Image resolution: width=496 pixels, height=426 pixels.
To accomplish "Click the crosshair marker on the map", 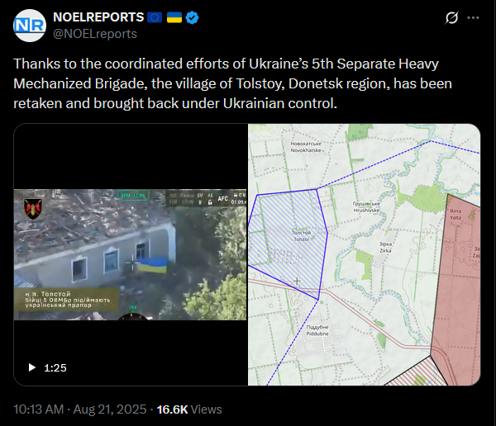I will coord(297,281).
